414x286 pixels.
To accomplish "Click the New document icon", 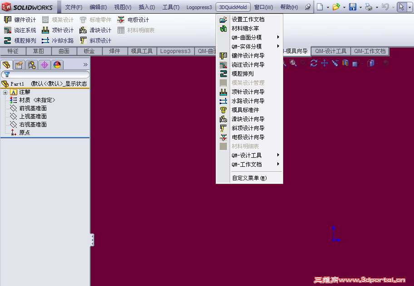I will click(x=320, y=7).
